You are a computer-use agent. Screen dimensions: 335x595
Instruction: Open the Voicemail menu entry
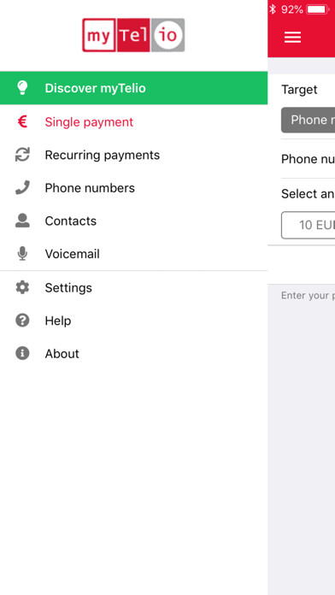point(133,254)
